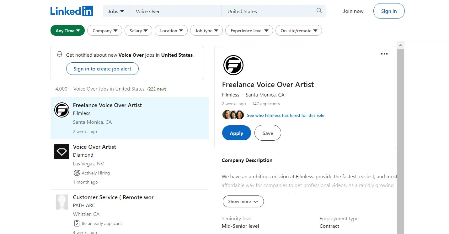The height and width of the screenshot is (234, 449).
Task: Click the notification bell icon
Action: click(60, 54)
